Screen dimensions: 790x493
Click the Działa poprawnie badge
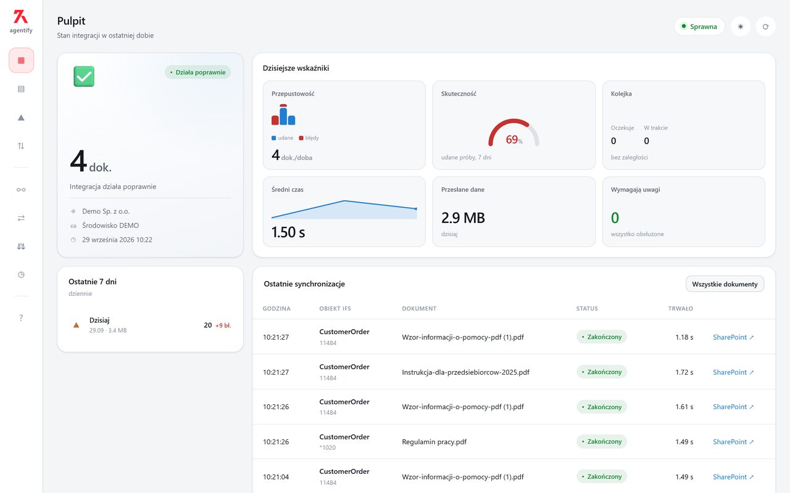(x=197, y=72)
